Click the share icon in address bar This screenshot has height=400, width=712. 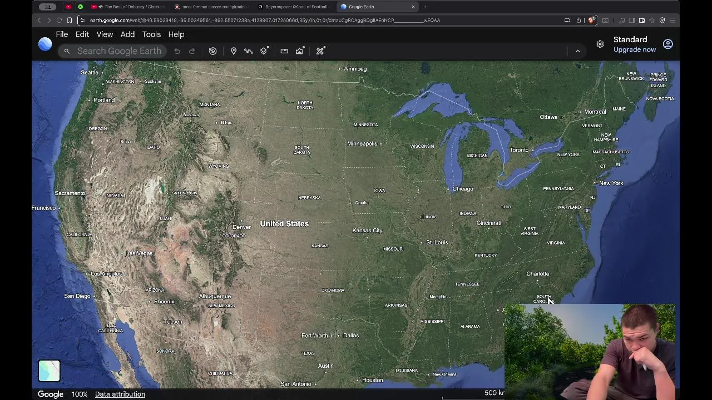point(578,21)
